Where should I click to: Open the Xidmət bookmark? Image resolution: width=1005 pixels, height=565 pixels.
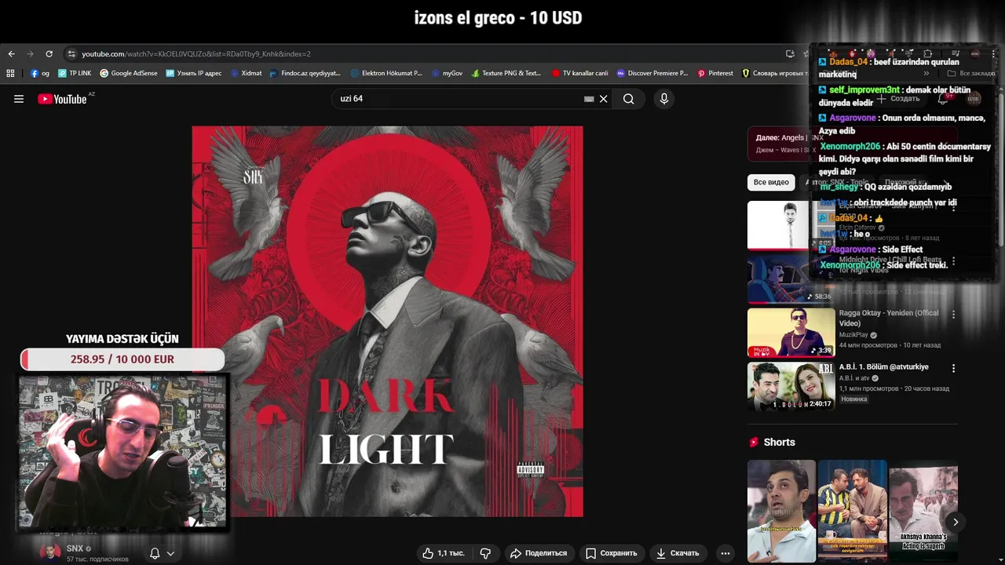click(x=247, y=73)
